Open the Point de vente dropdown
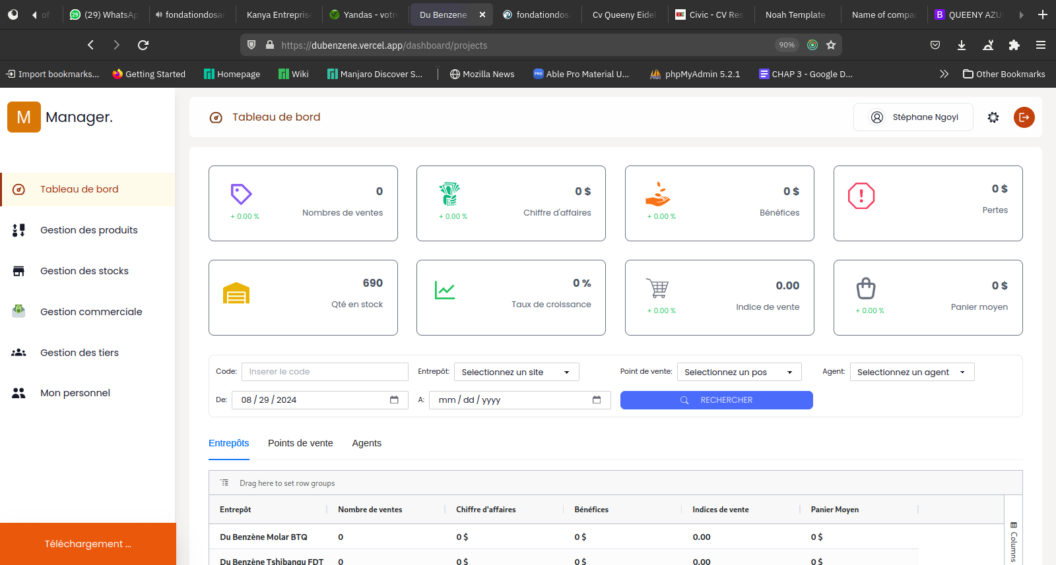1056x565 pixels. pyautogui.click(x=739, y=372)
